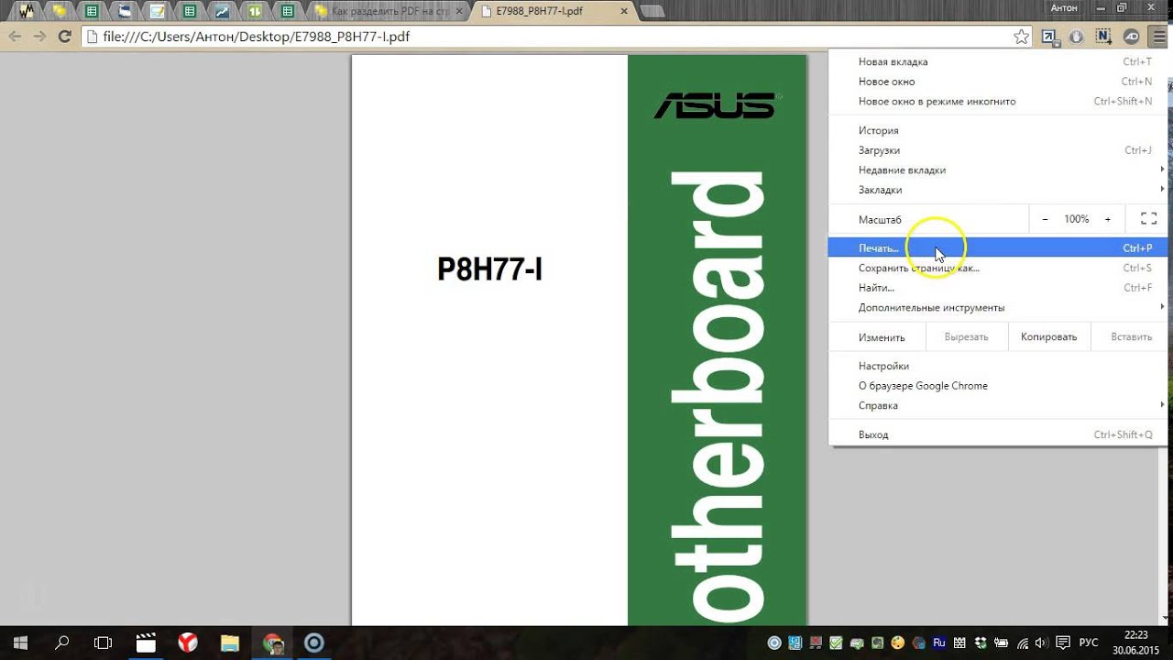Screen dimensions: 1173x660
Task: Click the browser Back arrow
Action: pyautogui.click(x=15, y=37)
